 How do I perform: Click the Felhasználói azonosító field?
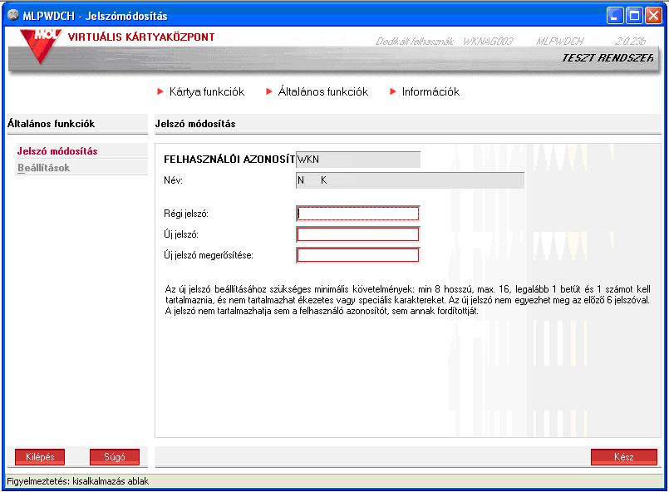pyautogui.click(x=358, y=160)
